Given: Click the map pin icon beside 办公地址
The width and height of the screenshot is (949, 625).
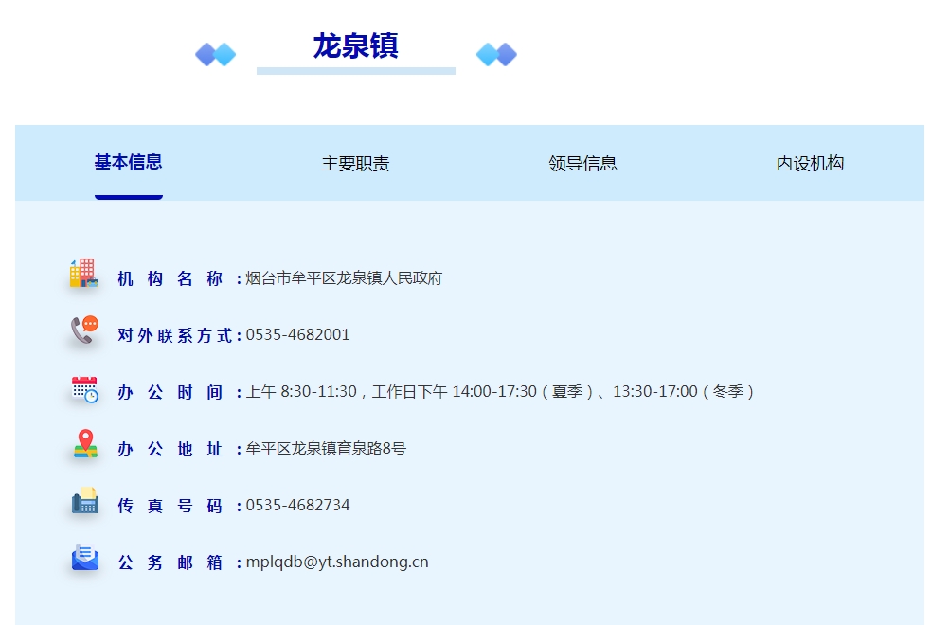Looking at the screenshot, I should (85, 444).
